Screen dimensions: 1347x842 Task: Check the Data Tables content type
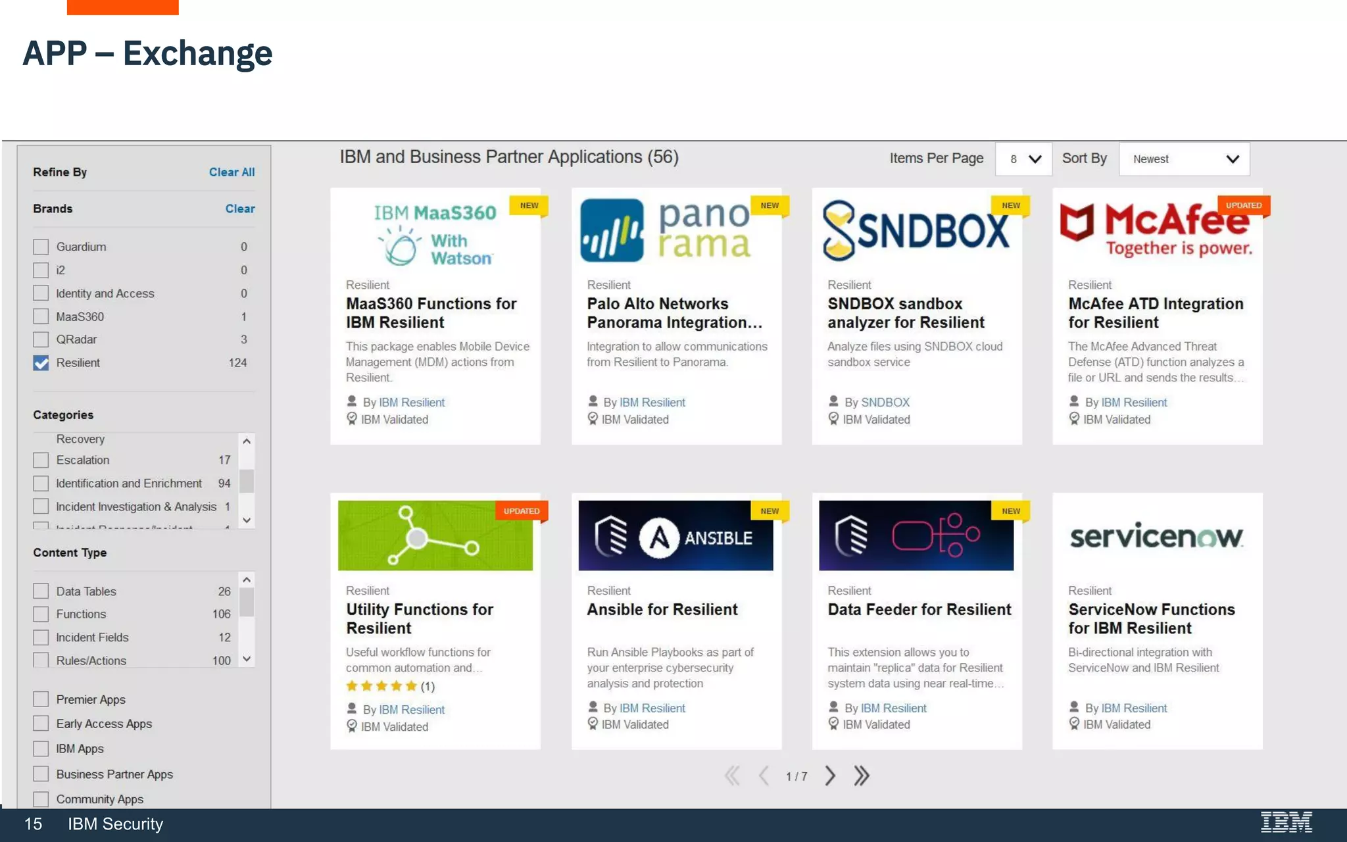pos(41,591)
